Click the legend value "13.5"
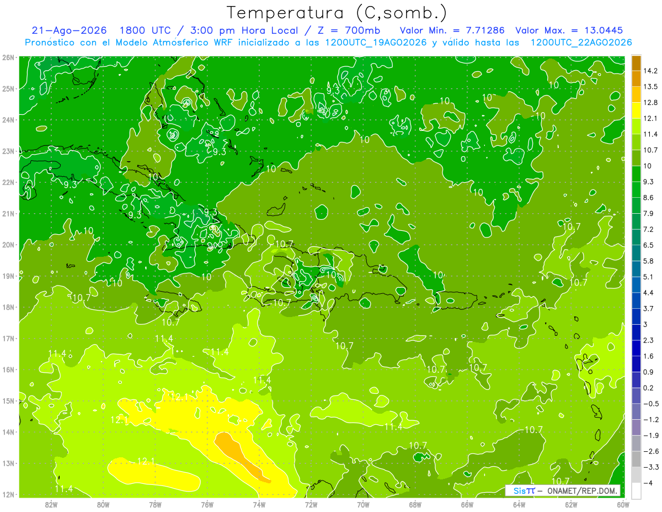Viewport: 662px width, 512px height. tap(650, 87)
